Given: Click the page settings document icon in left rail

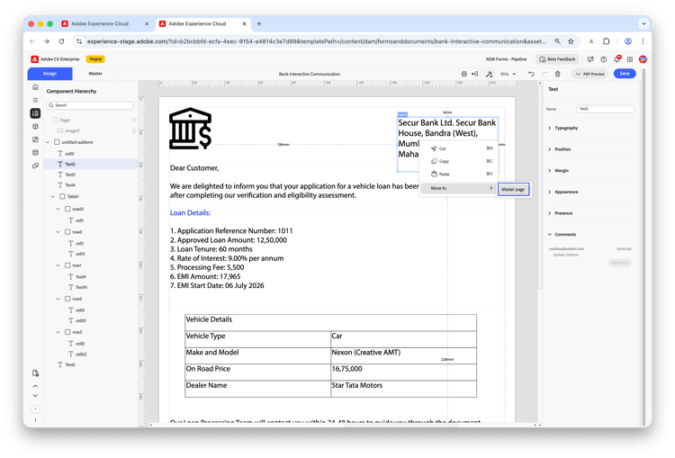Looking at the screenshot, I should tap(35, 373).
